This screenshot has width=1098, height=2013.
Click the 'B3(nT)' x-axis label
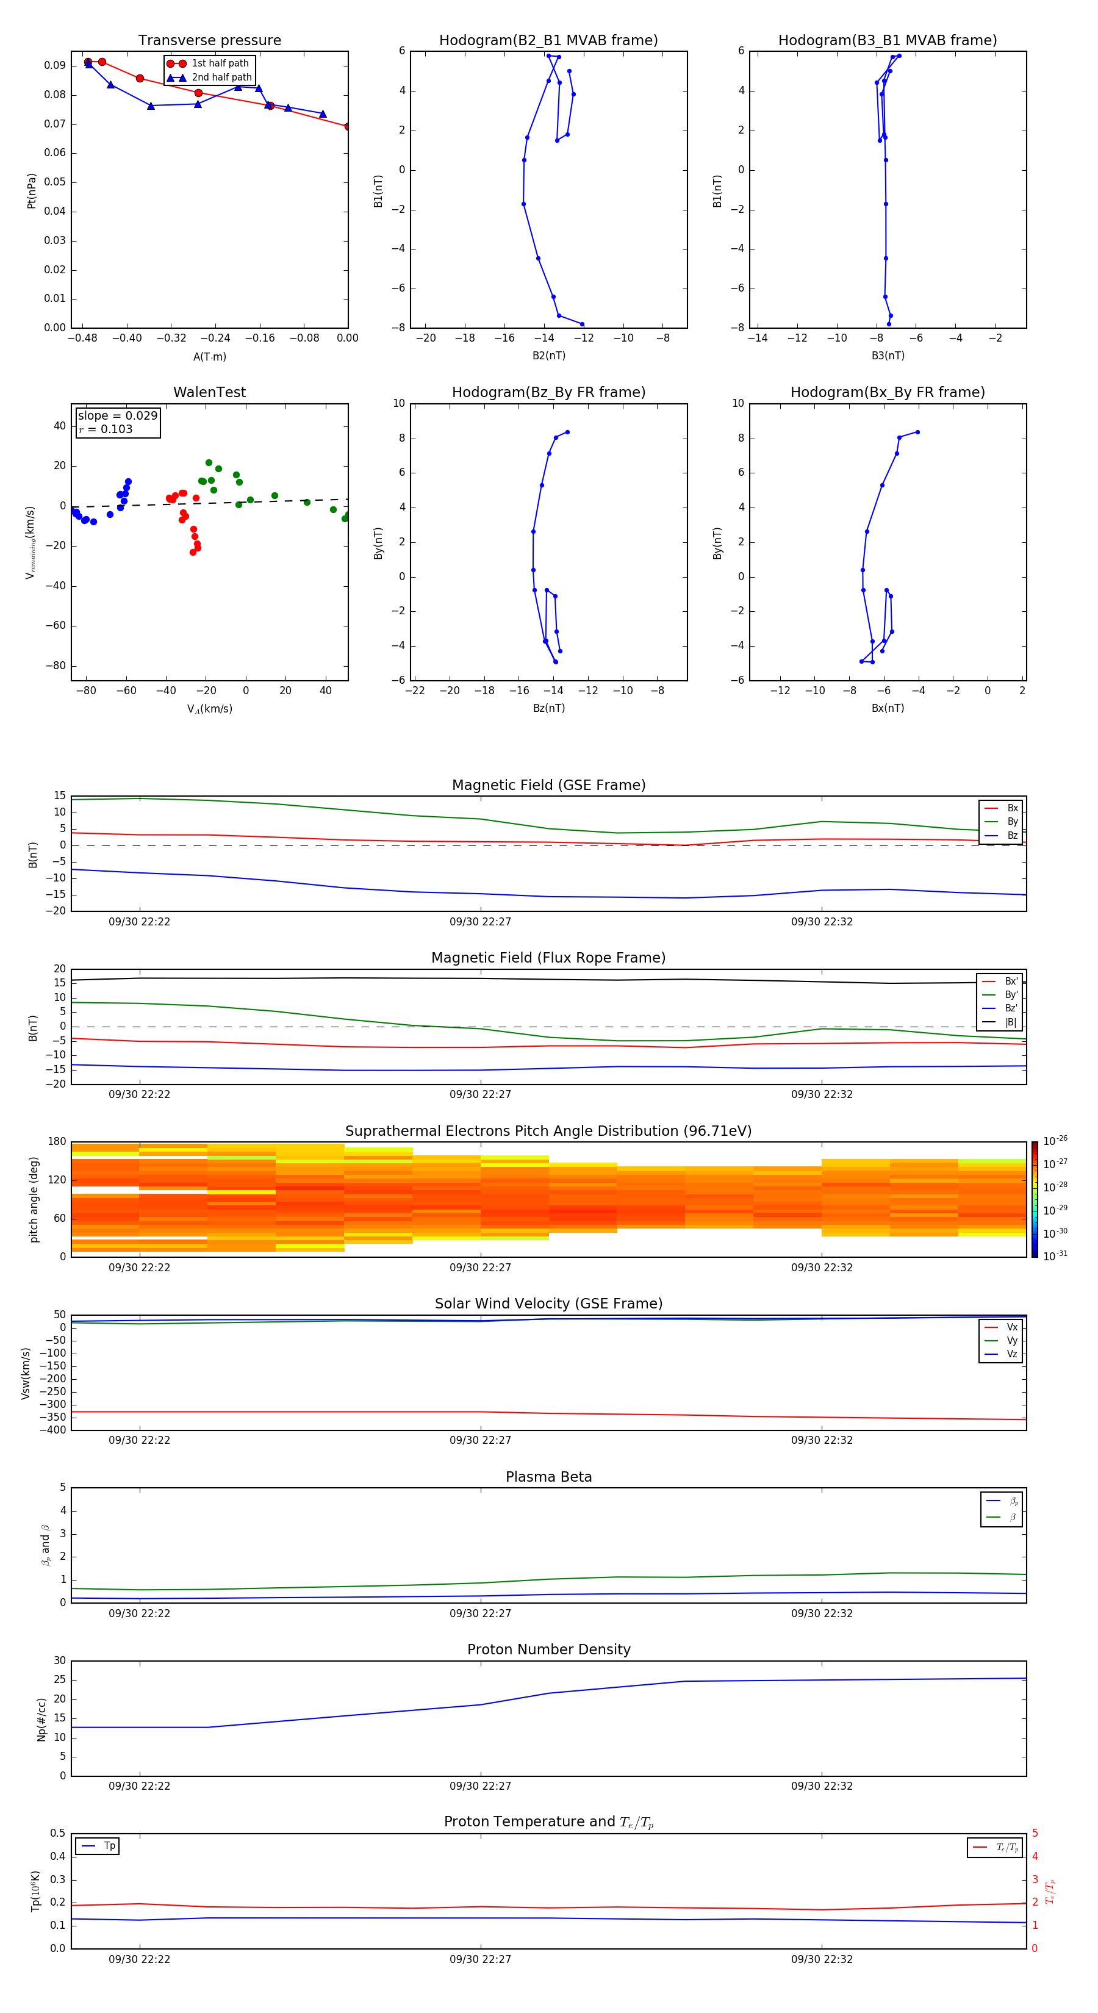tap(888, 356)
